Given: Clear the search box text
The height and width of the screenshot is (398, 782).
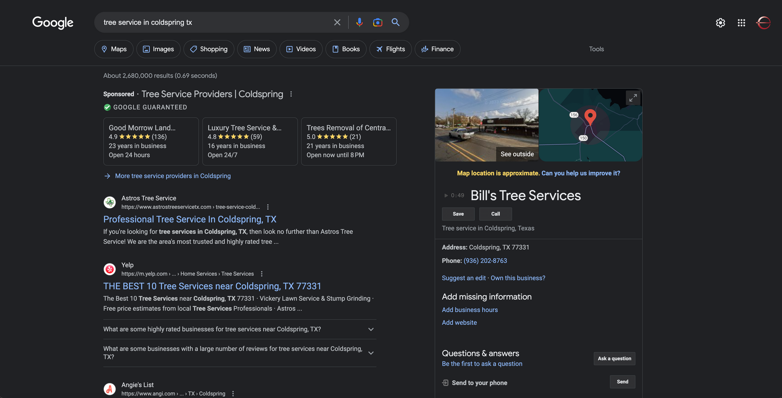Looking at the screenshot, I should (x=337, y=22).
